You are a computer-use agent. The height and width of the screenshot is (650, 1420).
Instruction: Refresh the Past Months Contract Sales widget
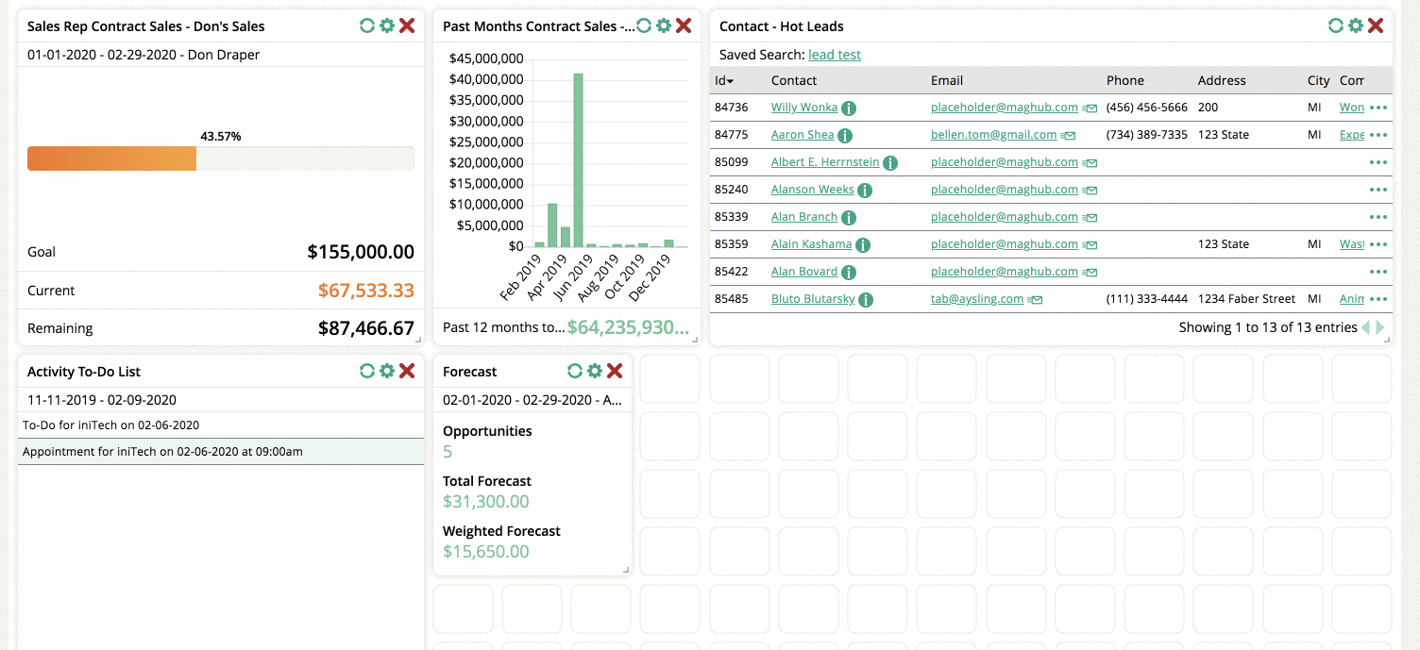click(644, 25)
